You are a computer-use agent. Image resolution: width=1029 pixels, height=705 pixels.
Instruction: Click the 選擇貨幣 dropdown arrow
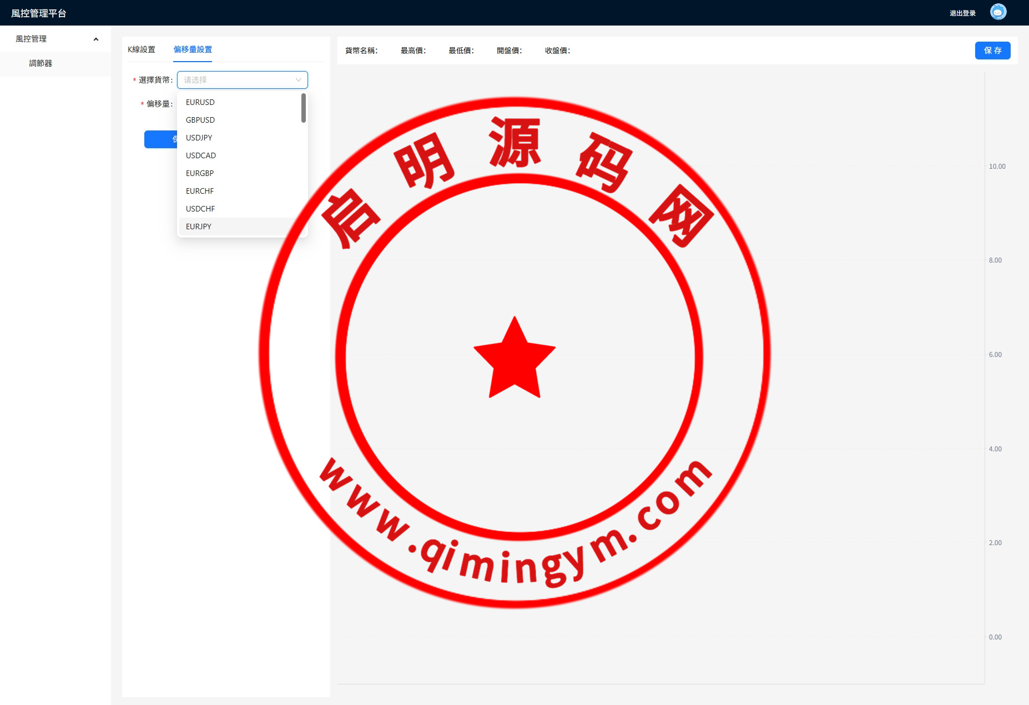click(298, 80)
